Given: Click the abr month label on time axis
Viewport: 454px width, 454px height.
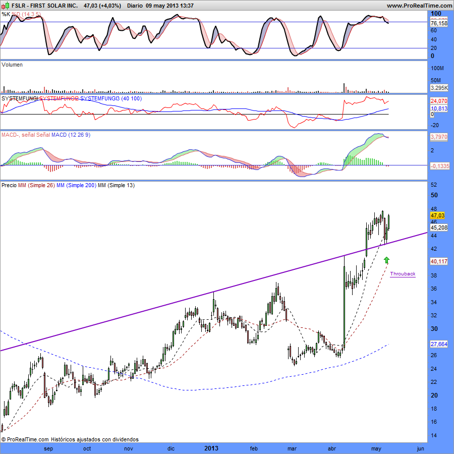Looking at the screenshot, I should click(x=332, y=448).
